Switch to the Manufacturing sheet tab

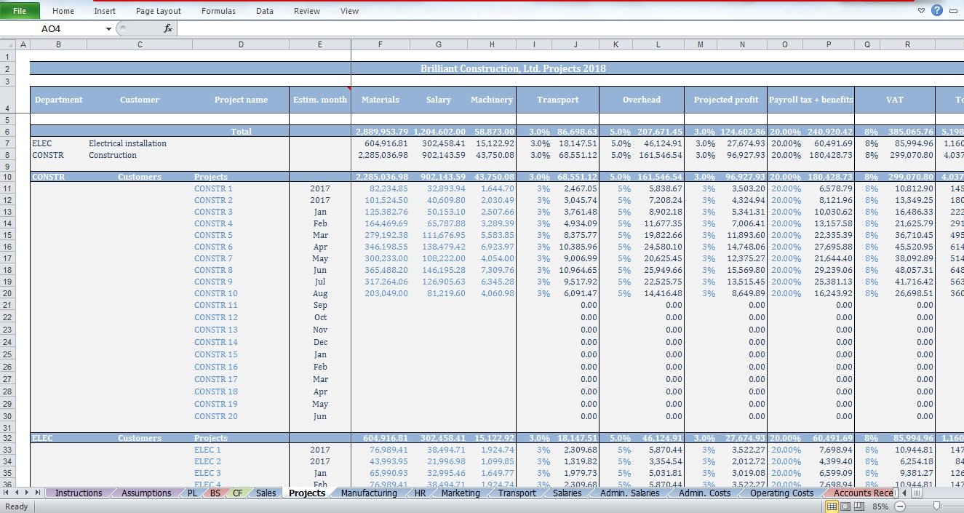[x=368, y=493]
